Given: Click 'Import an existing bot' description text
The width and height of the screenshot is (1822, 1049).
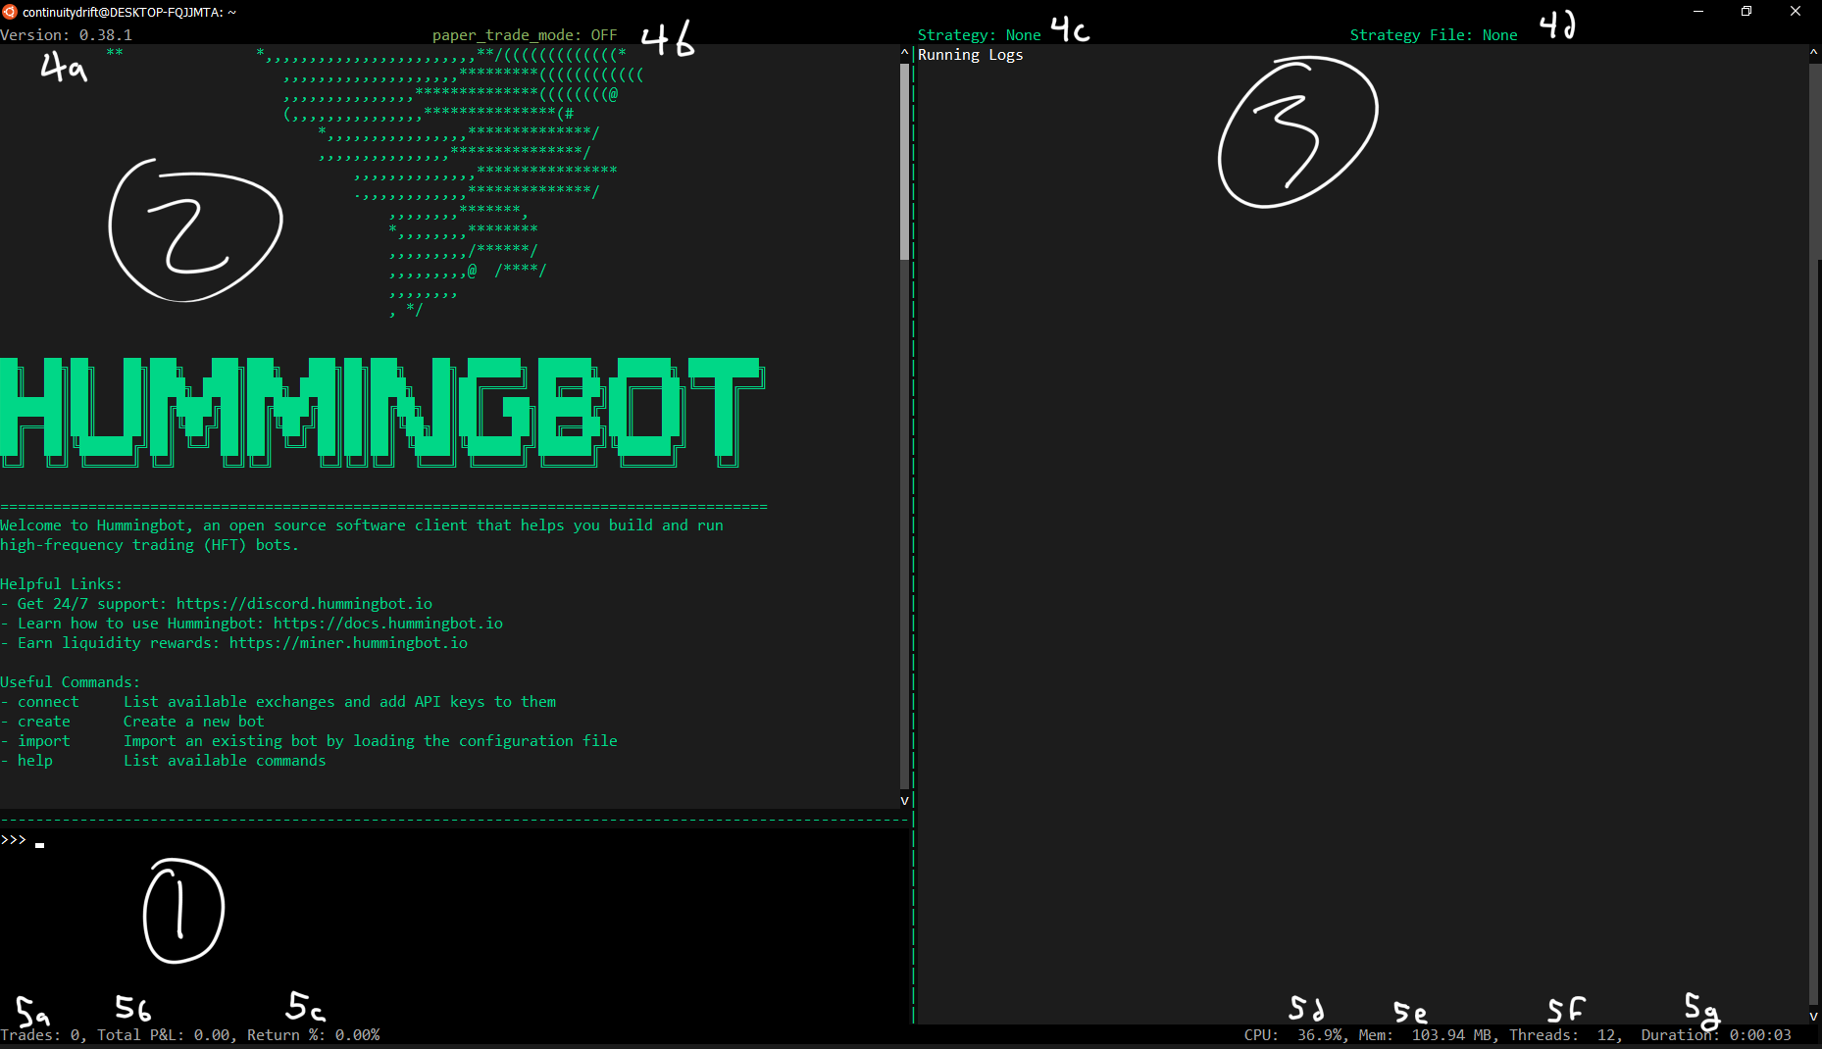Looking at the screenshot, I should click(371, 741).
